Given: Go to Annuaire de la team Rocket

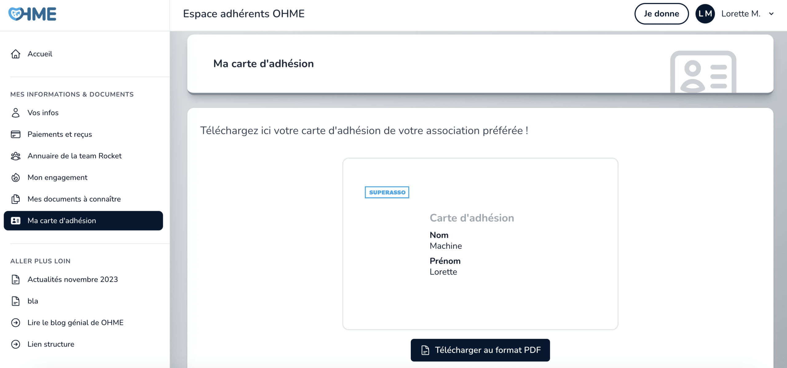Looking at the screenshot, I should point(74,156).
